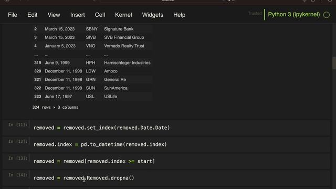Screen dimensions: 336x189
Task: Open the File menu
Action: pos(13,15)
